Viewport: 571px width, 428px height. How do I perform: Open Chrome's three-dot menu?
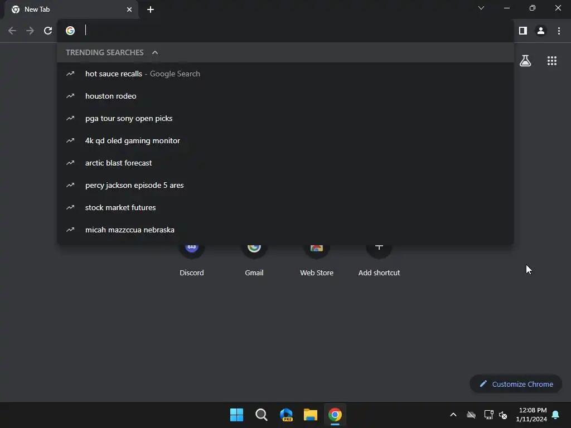click(x=559, y=31)
